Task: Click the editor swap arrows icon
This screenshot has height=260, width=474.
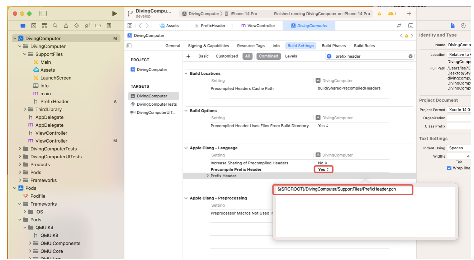Action: point(399,26)
